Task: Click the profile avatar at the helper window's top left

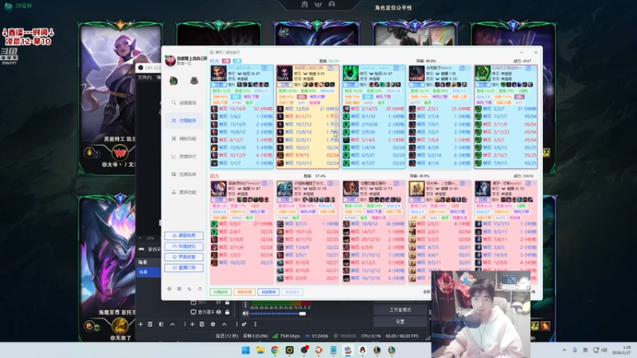Action: pos(170,61)
